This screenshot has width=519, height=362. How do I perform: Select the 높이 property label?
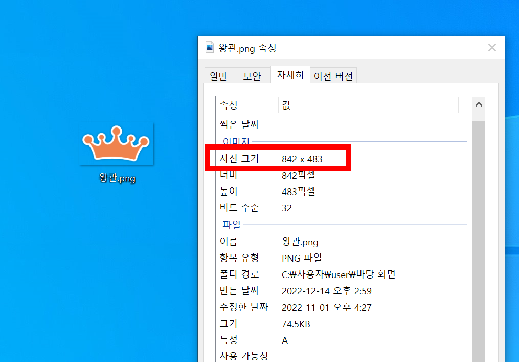pos(229,191)
